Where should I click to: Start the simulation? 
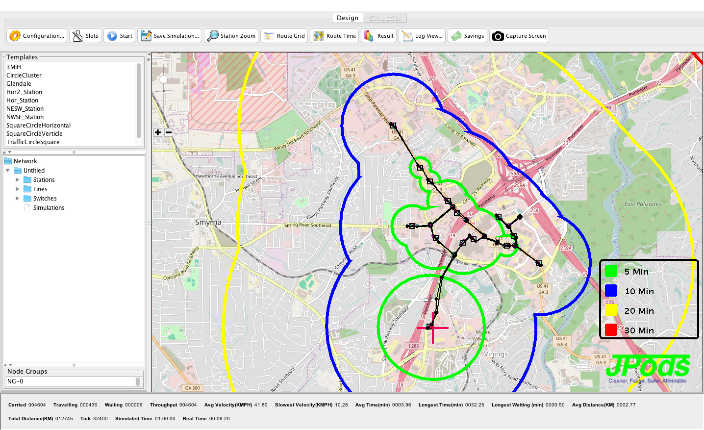120,36
